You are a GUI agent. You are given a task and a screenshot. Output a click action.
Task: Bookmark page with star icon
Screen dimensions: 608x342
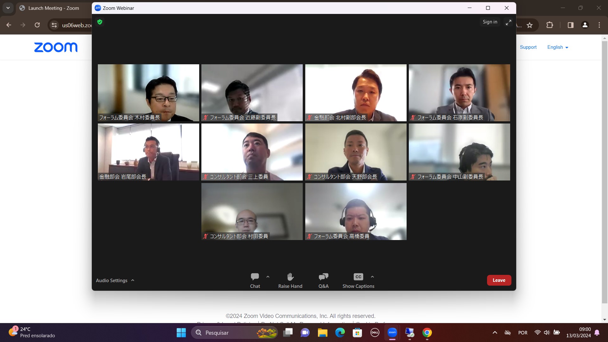[529, 25]
